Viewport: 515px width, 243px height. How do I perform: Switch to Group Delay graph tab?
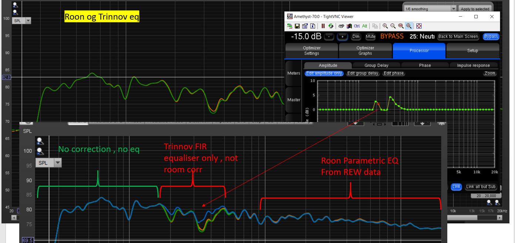click(376, 65)
